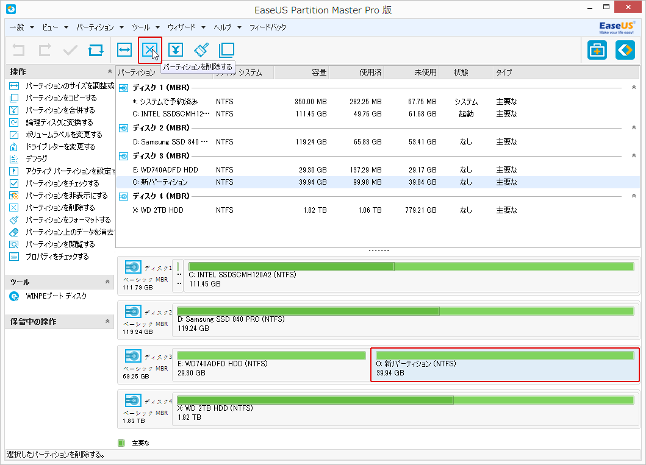Click the ディスク4 drive icon in disk map
The width and height of the screenshot is (646, 465).
[x=133, y=400]
